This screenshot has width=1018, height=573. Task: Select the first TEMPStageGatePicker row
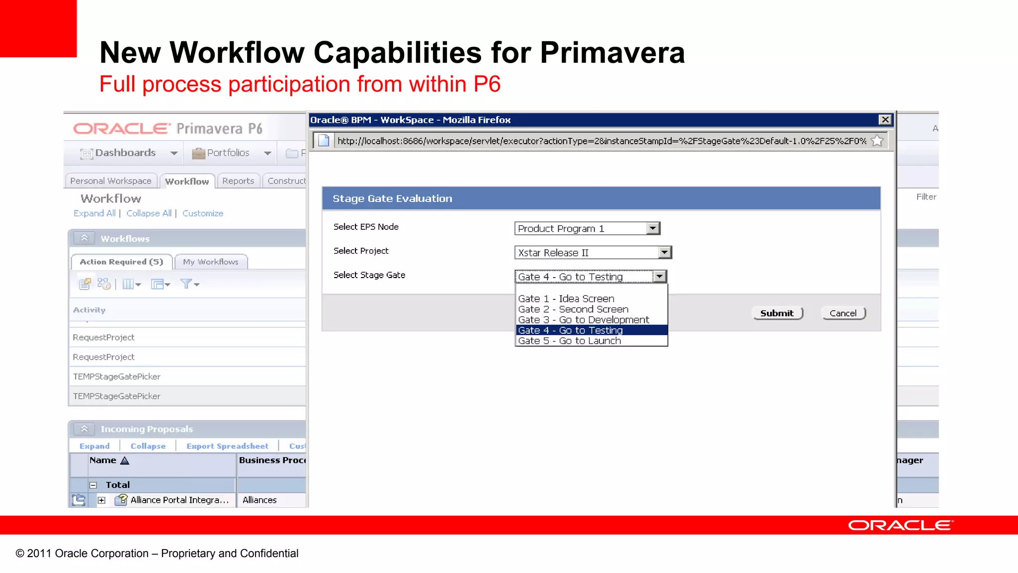click(187, 377)
